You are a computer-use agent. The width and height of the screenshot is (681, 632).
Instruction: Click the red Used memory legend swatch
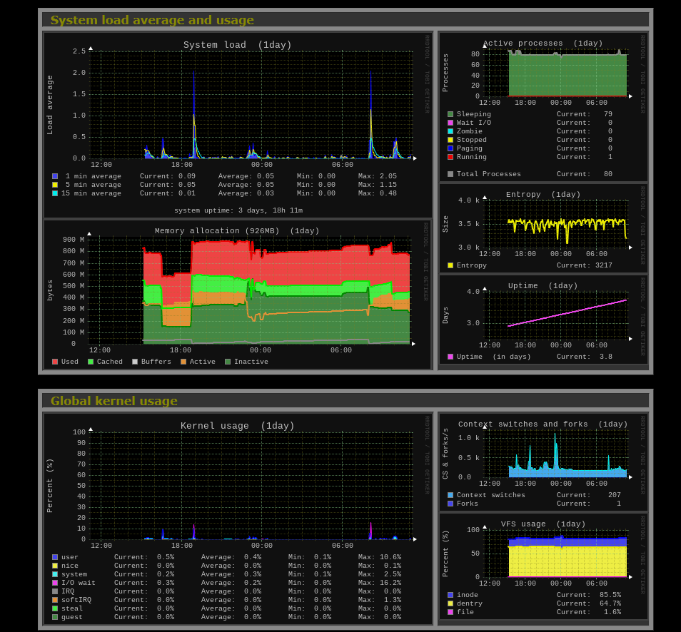[55, 362]
